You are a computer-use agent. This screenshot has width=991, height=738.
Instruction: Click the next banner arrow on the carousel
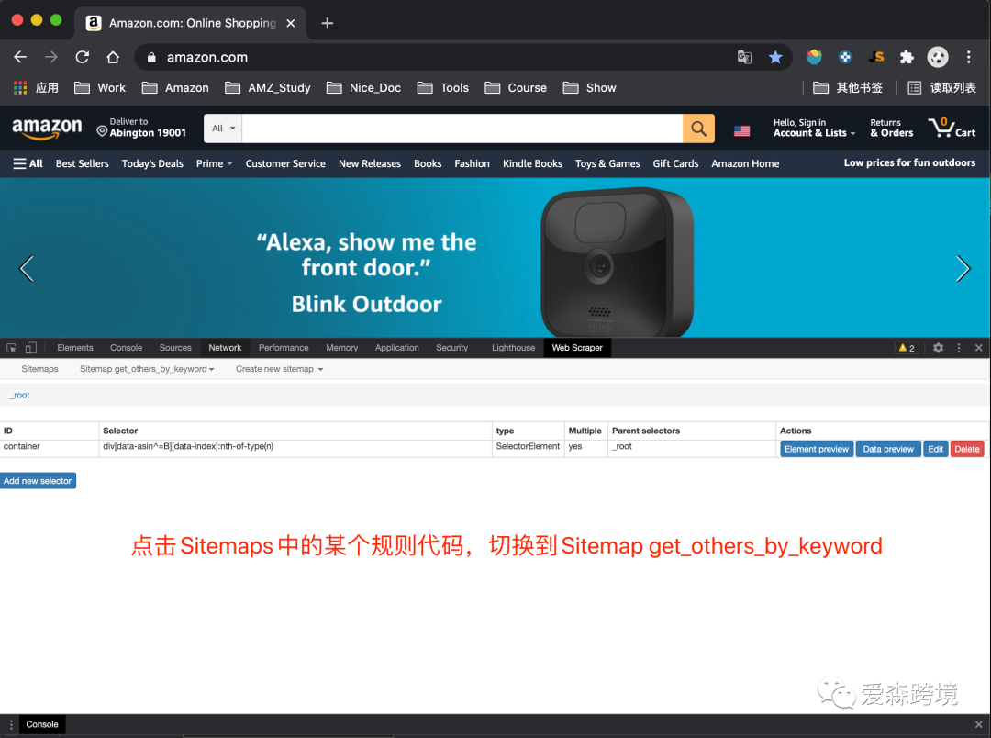pos(963,268)
